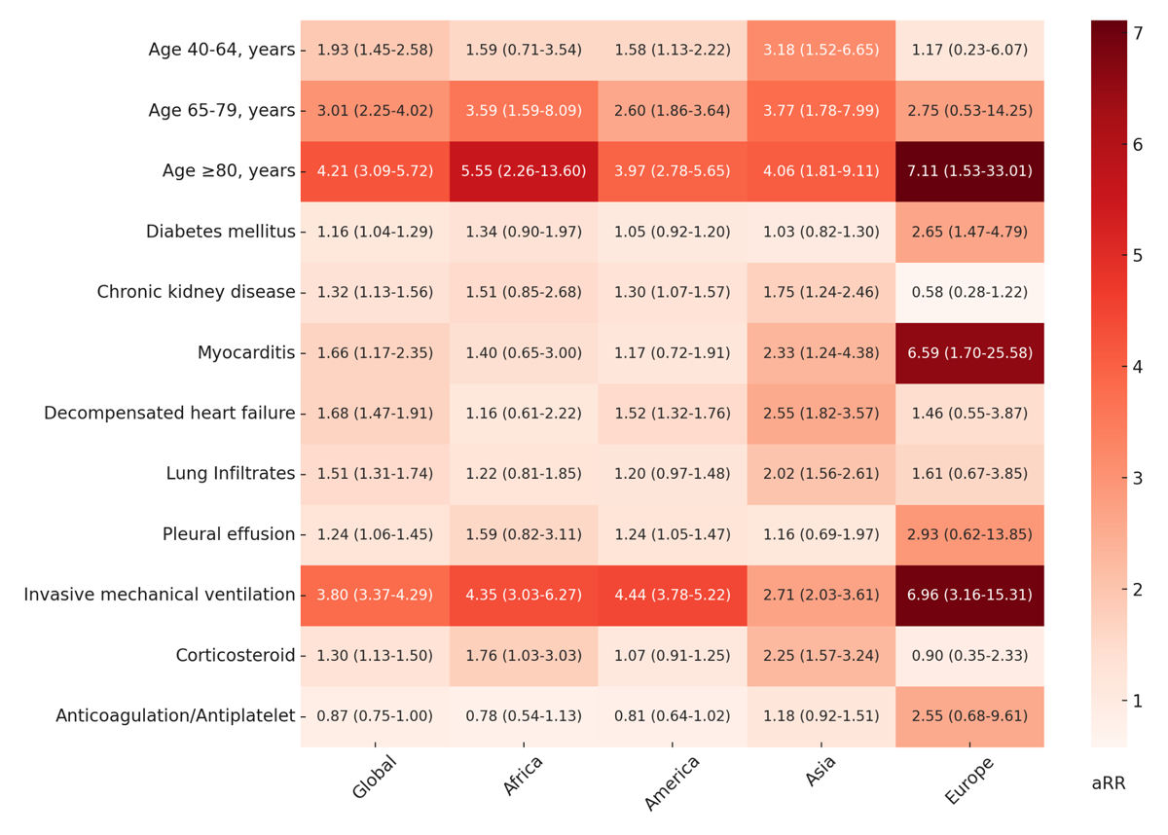Image resolution: width=1168 pixels, height=835 pixels.
Task: Click the Europe Age ≥80 cell showing 7.11
Action: point(969,171)
